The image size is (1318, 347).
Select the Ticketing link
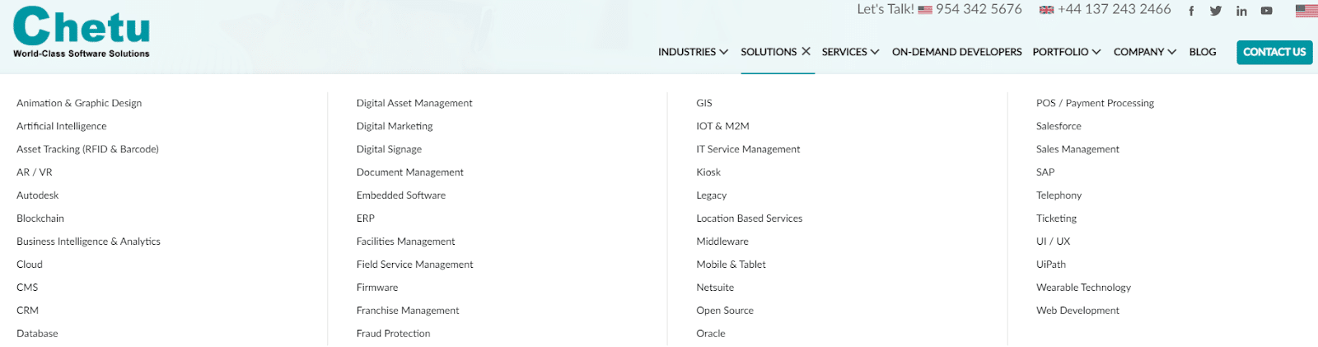click(x=1056, y=218)
